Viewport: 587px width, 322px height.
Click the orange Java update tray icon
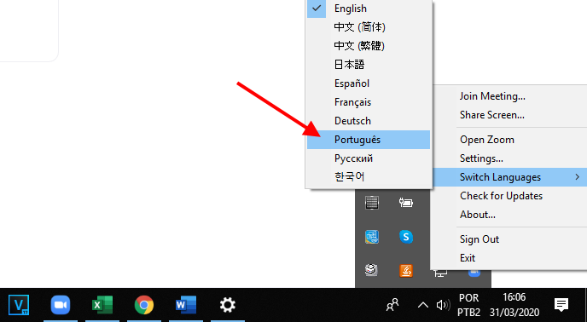tap(406, 270)
